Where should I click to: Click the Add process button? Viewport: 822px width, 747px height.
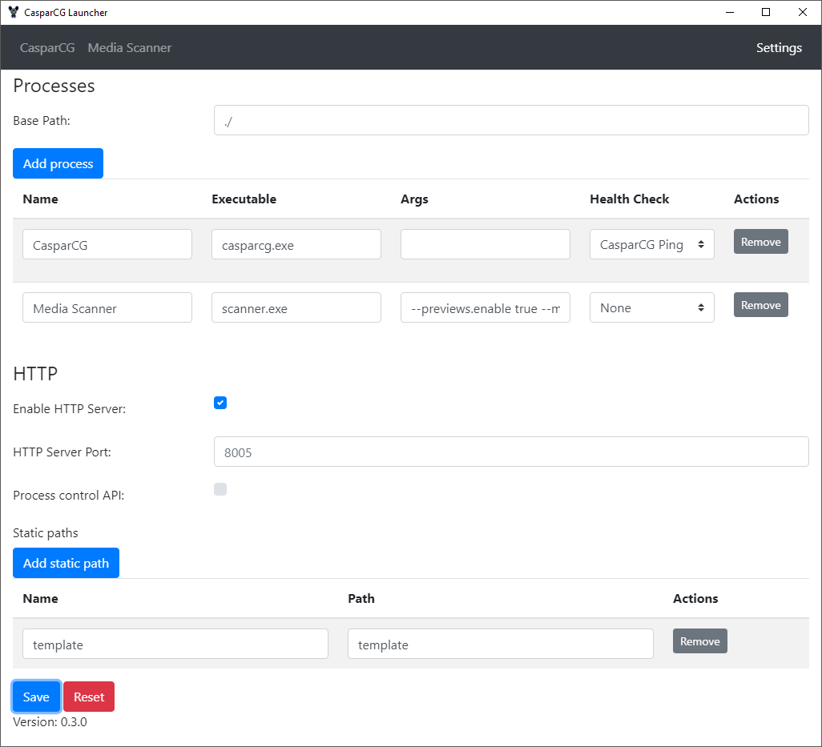coord(58,163)
